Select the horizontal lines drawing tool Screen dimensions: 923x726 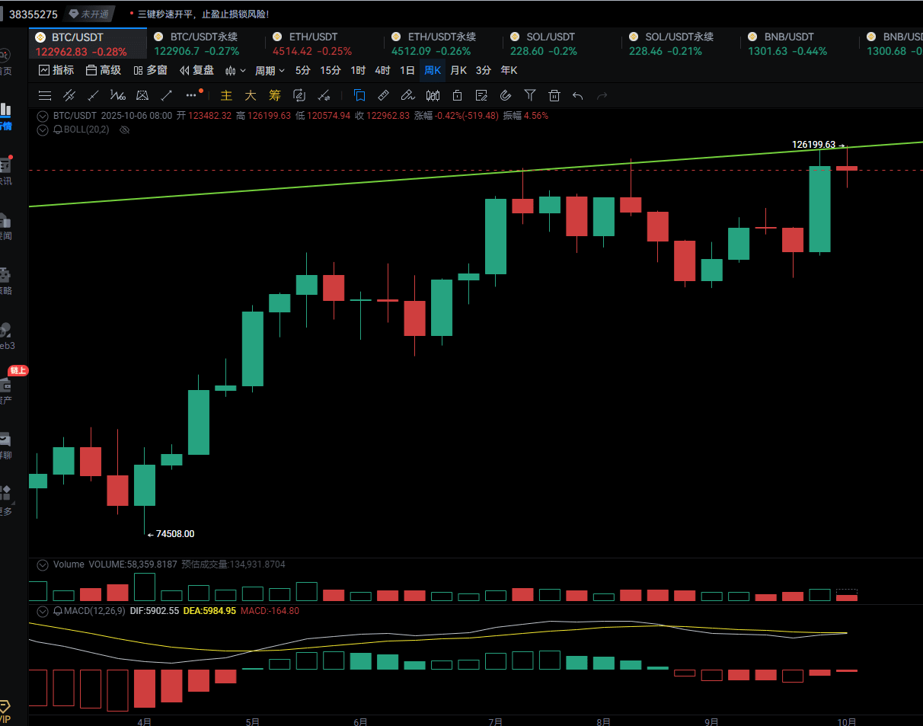(x=45, y=95)
